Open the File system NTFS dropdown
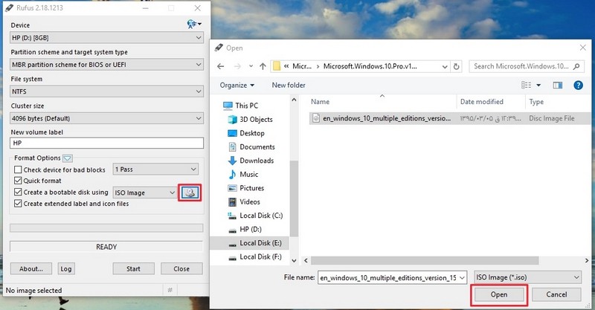This screenshot has width=595, height=310. pyautogui.click(x=106, y=91)
